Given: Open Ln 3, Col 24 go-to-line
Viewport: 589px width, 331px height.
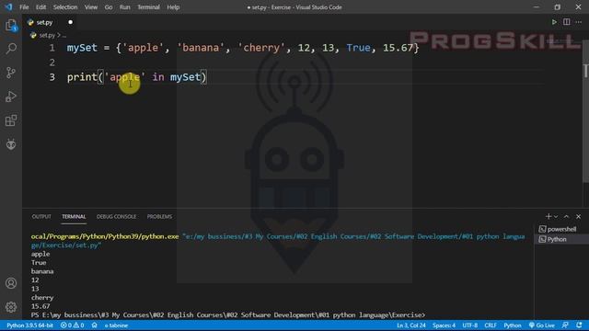Looking at the screenshot, I should point(411,325).
